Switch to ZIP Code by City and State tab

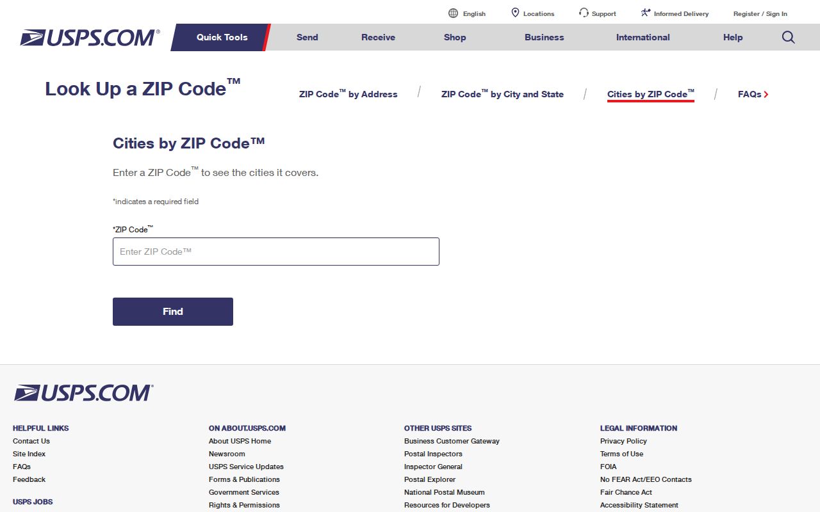click(x=502, y=94)
